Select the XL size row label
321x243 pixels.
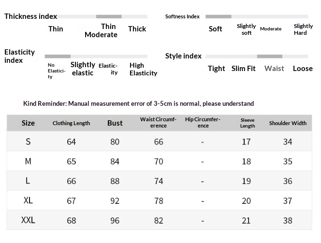click(28, 200)
